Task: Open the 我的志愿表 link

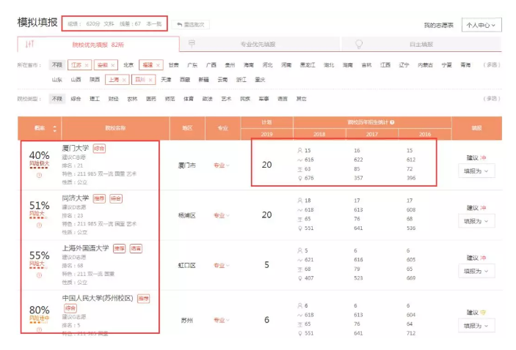Action: coord(438,26)
